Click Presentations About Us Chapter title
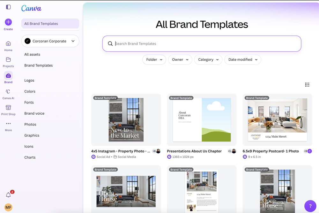The width and height of the screenshot is (319, 213). (194, 151)
